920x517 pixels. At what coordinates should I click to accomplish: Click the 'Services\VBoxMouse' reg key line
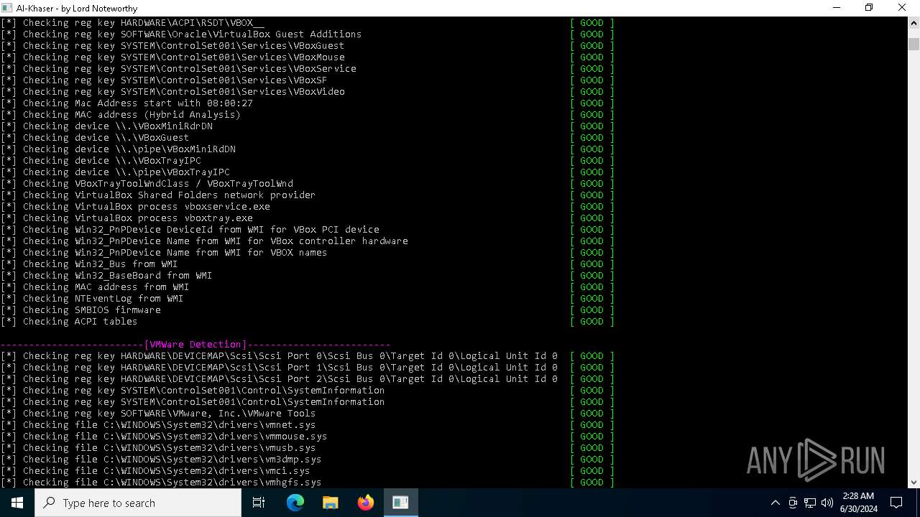172,57
